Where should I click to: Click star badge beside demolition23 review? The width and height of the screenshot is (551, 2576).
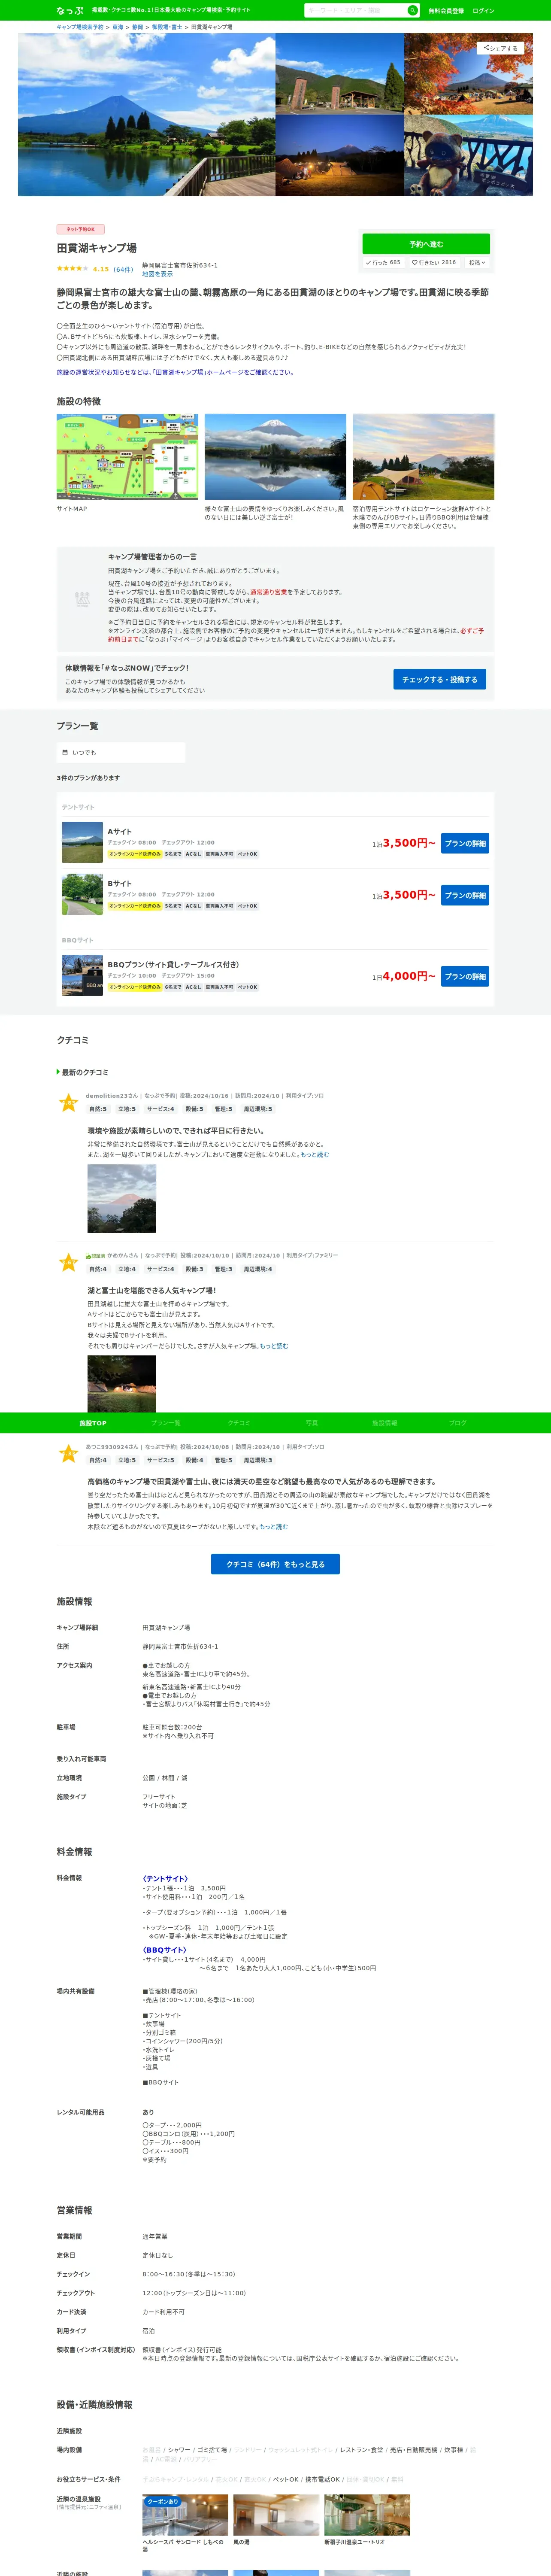click(x=68, y=1103)
